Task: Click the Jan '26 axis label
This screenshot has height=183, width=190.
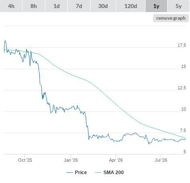Action: pos(71,160)
